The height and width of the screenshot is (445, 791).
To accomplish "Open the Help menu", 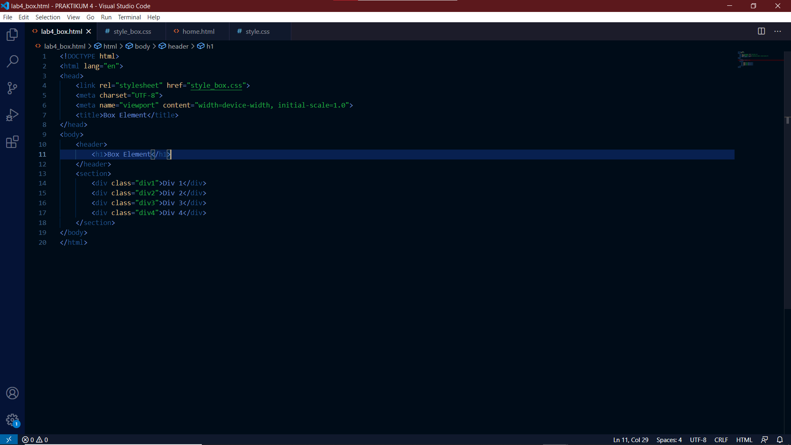I will click(x=154, y=17).
